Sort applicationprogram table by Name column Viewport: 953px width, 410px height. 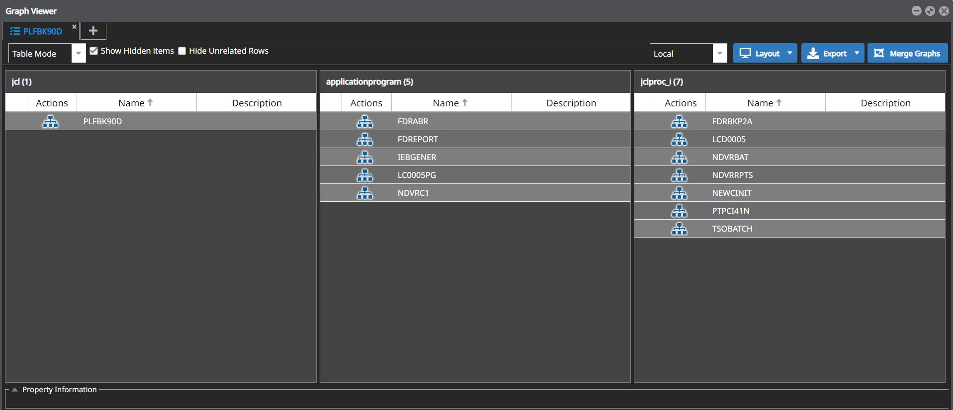pyautogui.click(x=451, y=103)
